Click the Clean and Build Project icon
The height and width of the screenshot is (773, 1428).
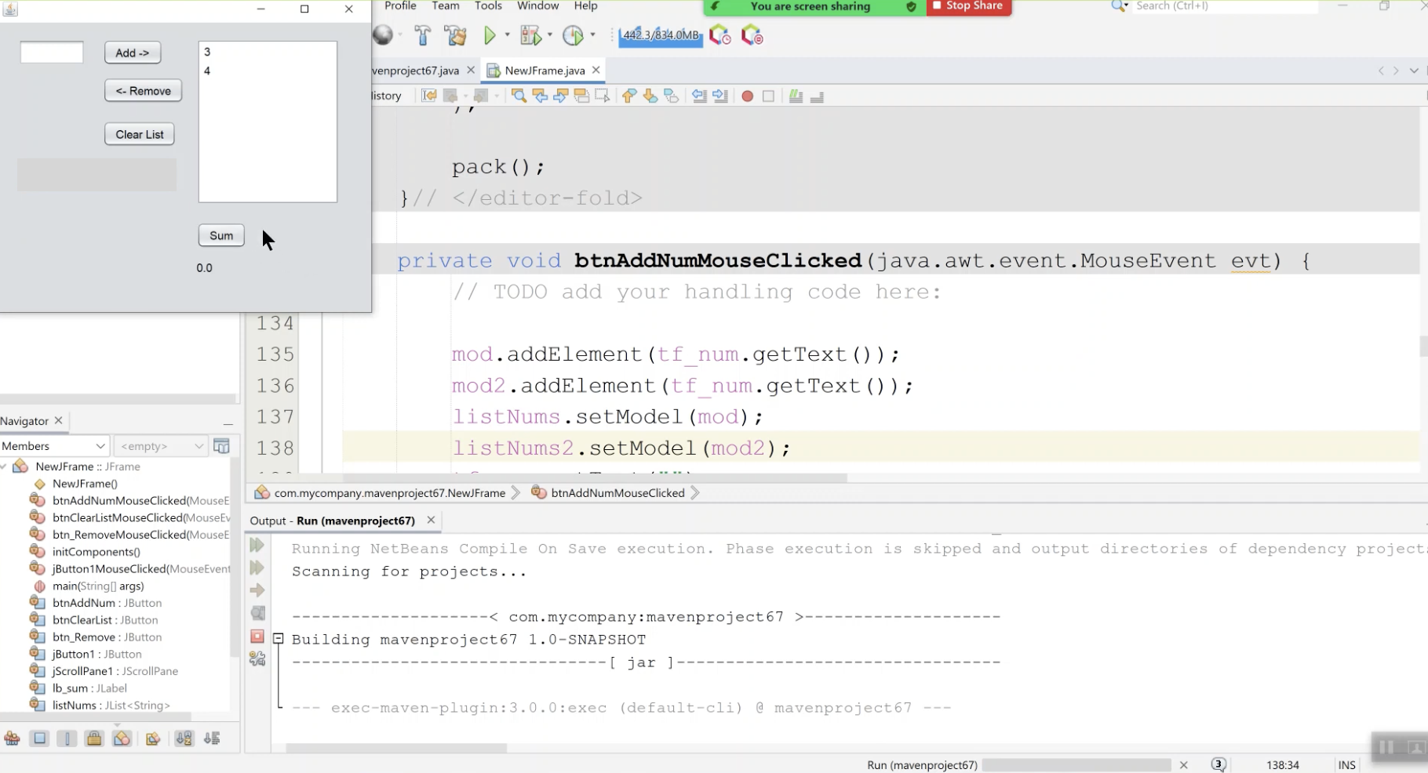click(455, 35)
